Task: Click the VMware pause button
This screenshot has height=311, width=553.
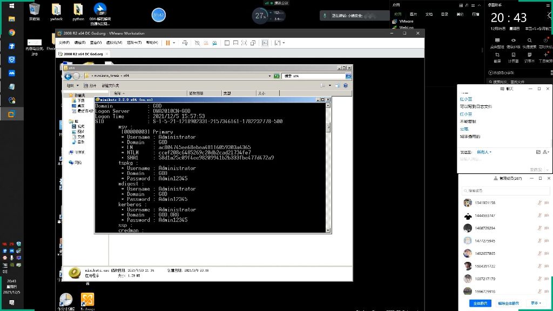Action: (168, 43)
